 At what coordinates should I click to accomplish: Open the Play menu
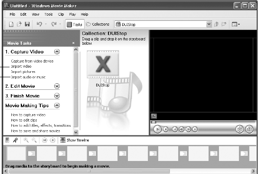click(x=72, y=14)
